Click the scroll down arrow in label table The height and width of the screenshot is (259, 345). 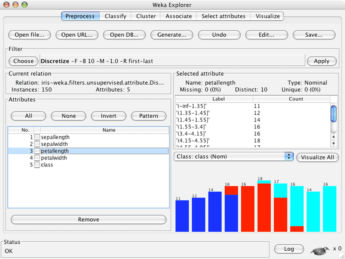click(333, 144)
